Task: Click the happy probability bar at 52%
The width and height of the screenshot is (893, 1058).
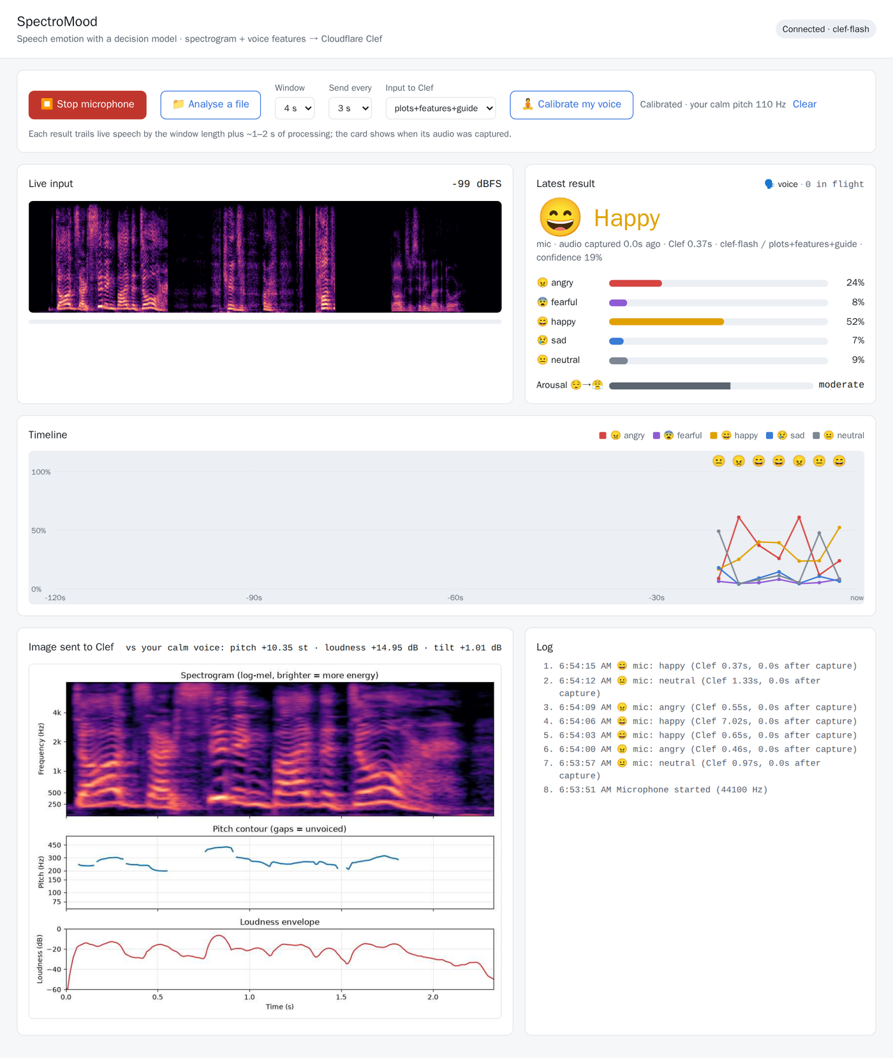Action: click(718, 322)
